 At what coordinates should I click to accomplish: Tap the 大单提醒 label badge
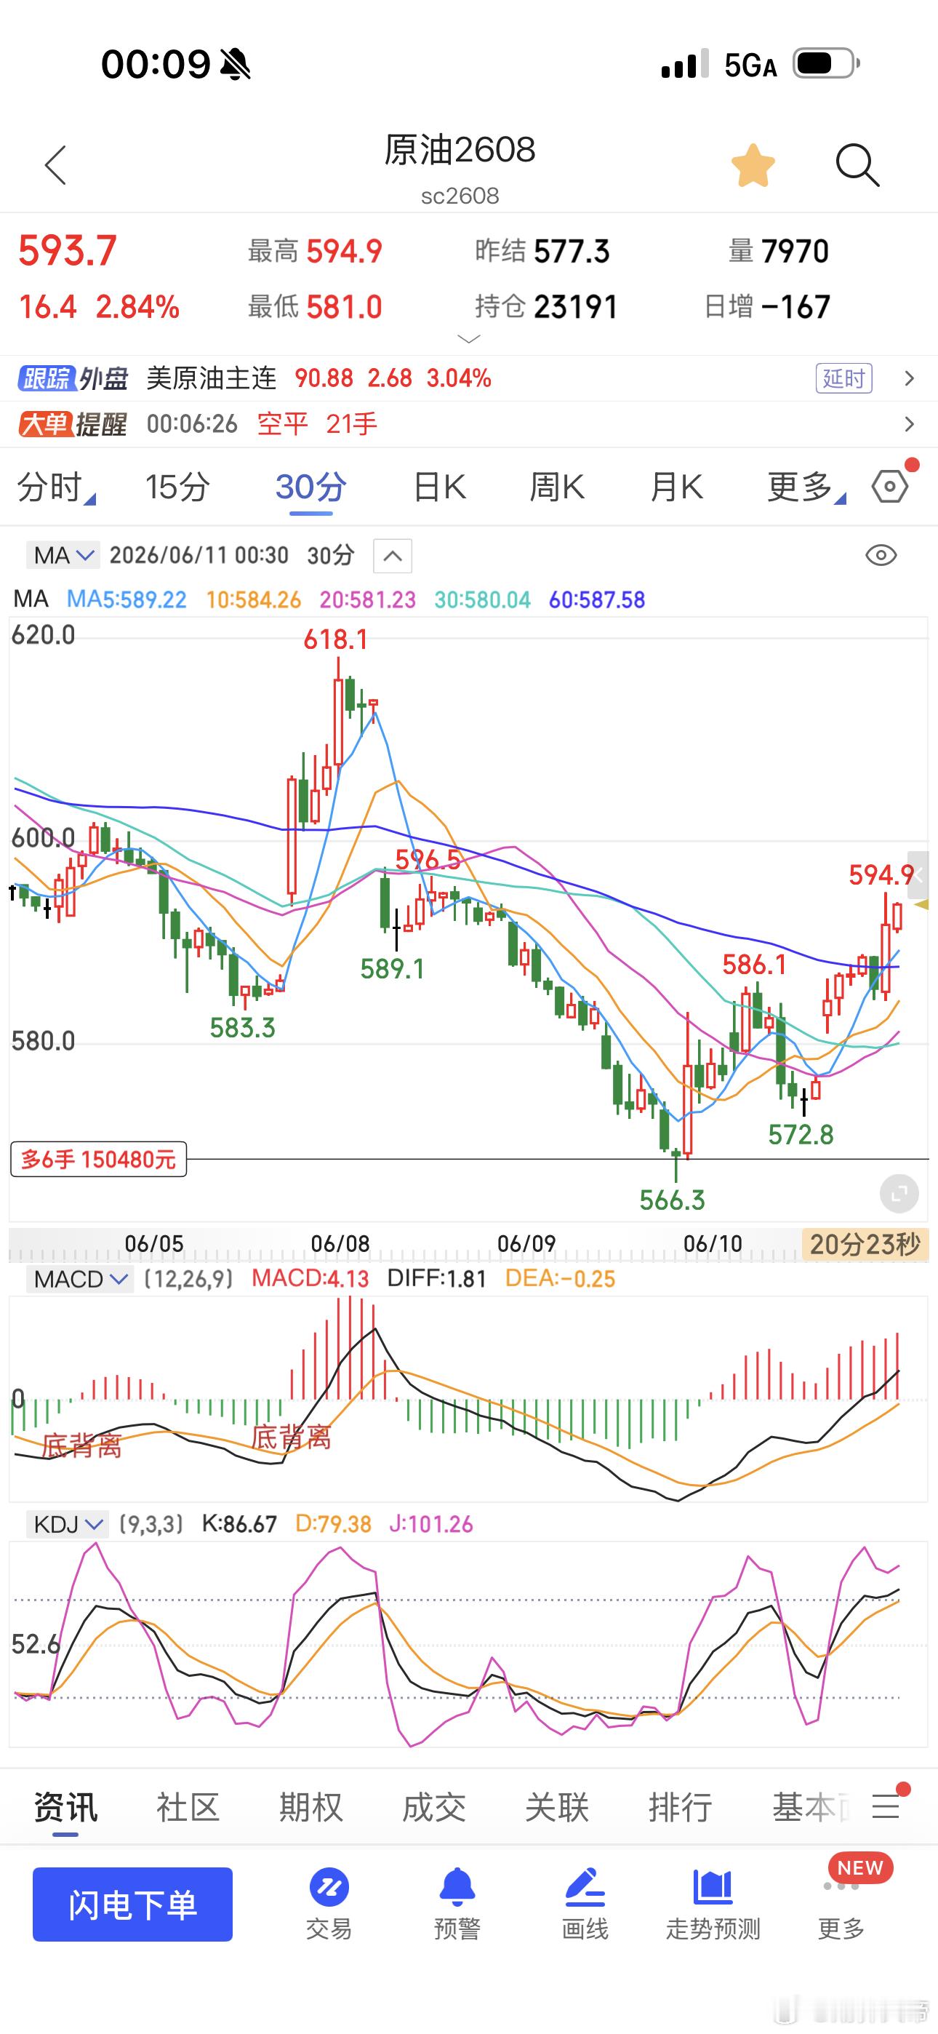pyautogui.click(x=73, y=425)
